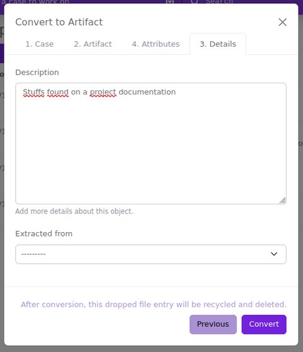
Task: Close the Convert to Artifact dialog
Action: coord(282,22)
